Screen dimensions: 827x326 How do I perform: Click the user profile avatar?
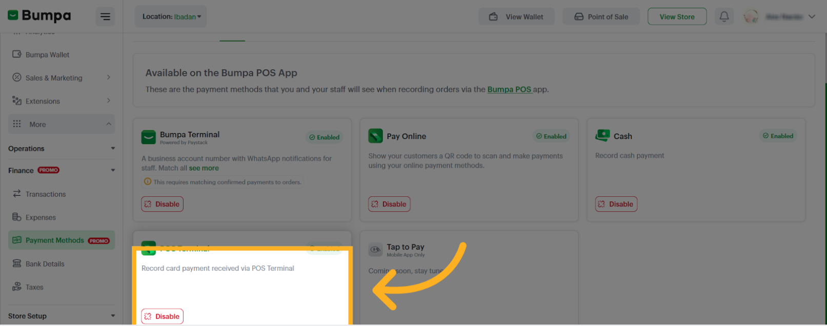coord(751,16)
